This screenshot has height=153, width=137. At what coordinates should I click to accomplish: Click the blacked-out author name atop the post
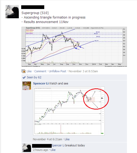(33, 7)
